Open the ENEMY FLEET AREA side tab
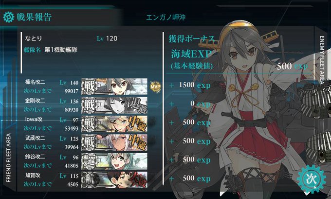Screen dimensions: 331x199 322,60
